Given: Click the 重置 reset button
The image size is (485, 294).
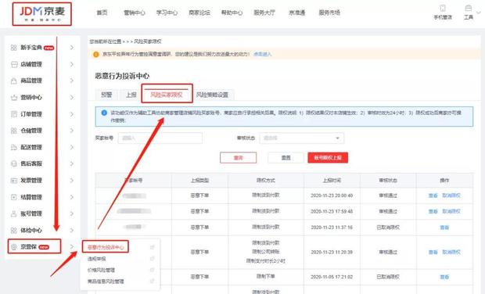Looking at the screenshot, I should tap(286, 158).
